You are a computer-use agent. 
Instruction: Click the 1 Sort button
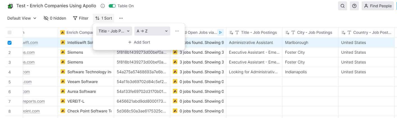(x=104, y=18)
